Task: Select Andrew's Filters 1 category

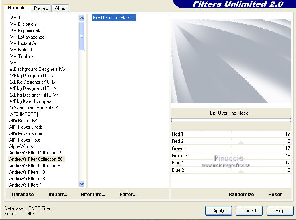Action: tap(25, 185)
